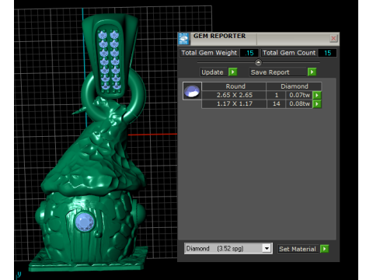Select the round gem thumbnail
The image size is (373, 280).
click(192, 91)
